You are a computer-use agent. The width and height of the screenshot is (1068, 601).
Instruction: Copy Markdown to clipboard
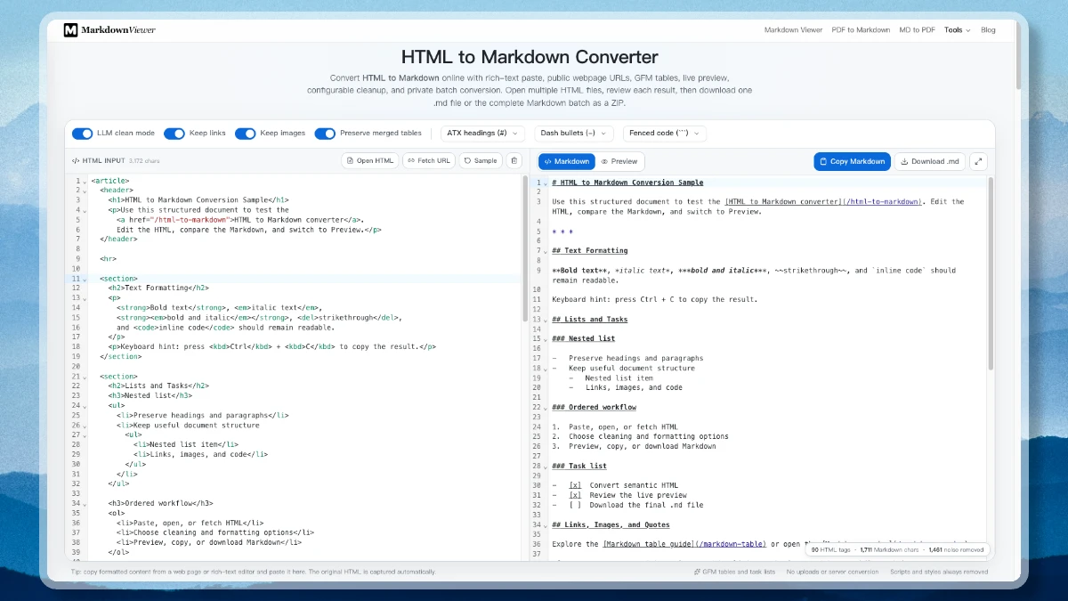pyautogui.click(x=852, y=161)
